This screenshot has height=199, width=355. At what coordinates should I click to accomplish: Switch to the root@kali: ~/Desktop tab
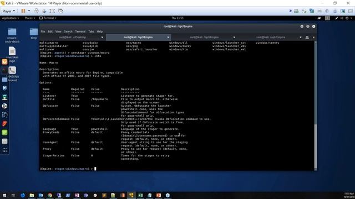tap(72, 37)
